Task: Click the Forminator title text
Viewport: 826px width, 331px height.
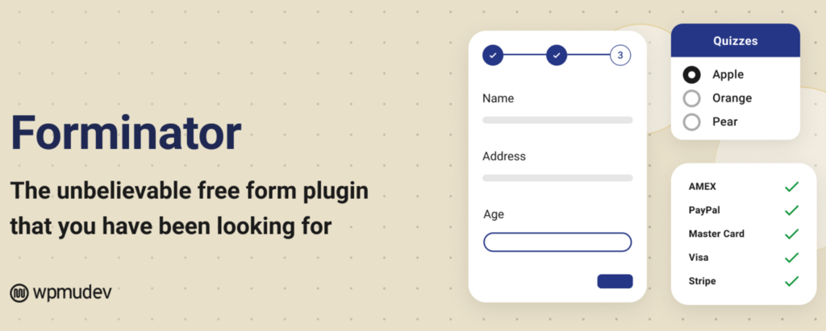Action: click(126, 133)
